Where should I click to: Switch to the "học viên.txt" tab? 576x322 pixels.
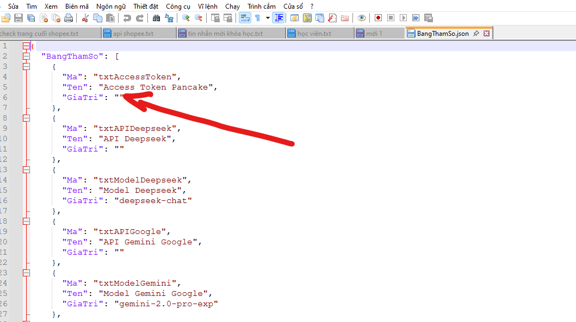(314, 34)
